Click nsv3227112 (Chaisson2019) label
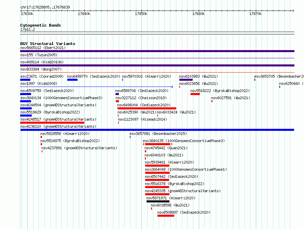Image resolution: width=304 pixels, height=229 pixels. click(x=141, y=98)
